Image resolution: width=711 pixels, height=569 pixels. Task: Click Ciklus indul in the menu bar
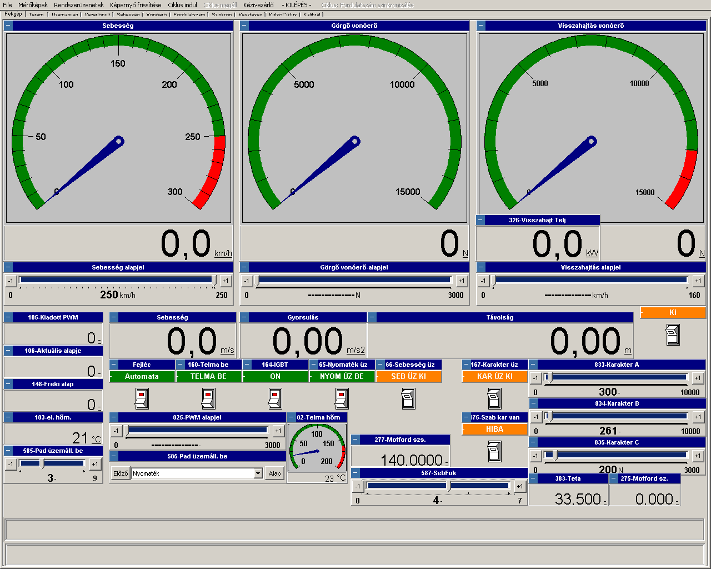183,5
